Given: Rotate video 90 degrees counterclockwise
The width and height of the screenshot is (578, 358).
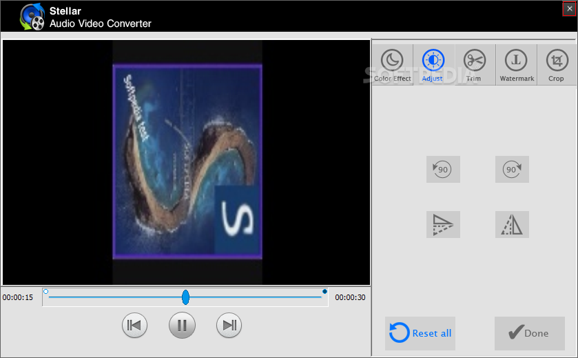Looking at the screenshot, I should (x=443, y=170).
